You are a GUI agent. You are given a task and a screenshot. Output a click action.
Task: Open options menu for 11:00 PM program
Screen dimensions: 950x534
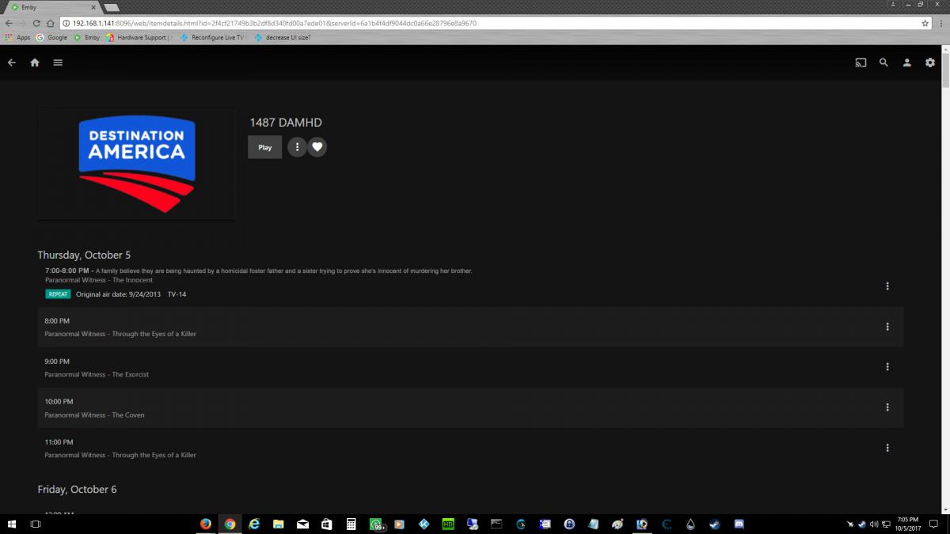tap(887, 447)
